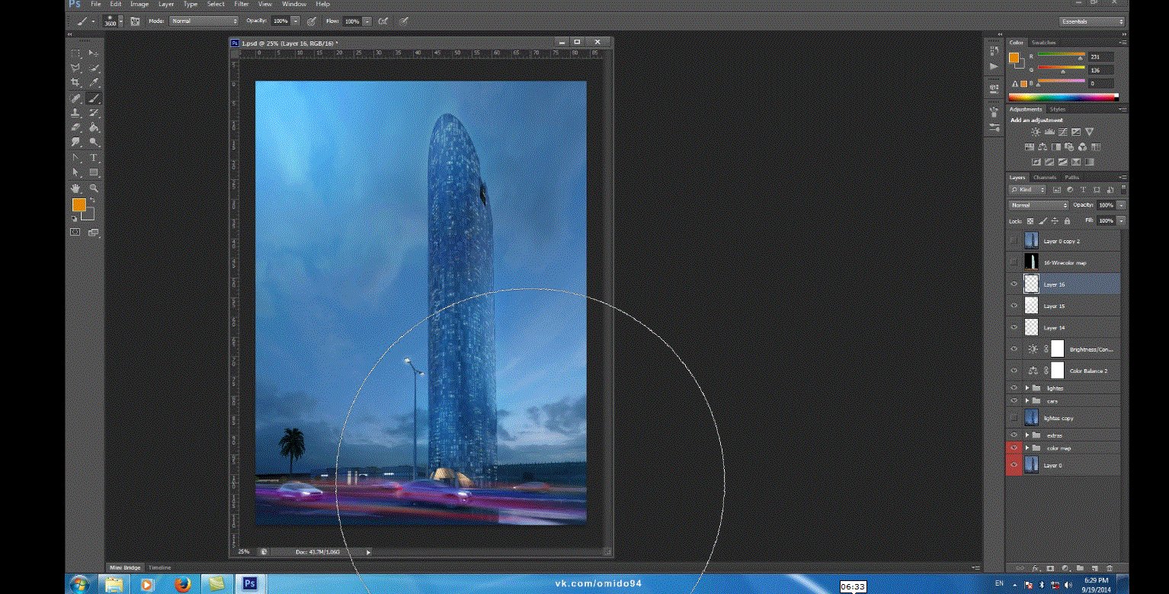Select the History Brush tool
The width and height of the screenshot is (1169, 594).
pos(94,113)
